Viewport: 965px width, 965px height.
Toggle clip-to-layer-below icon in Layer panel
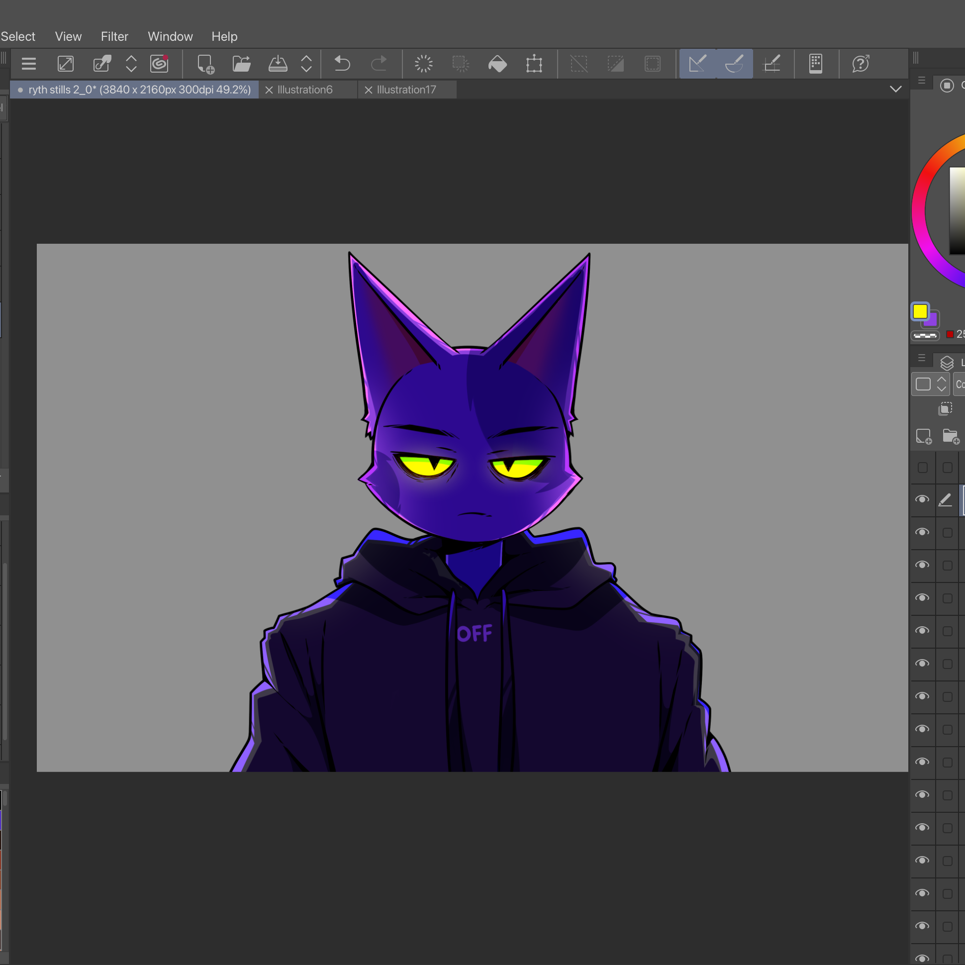945,409
